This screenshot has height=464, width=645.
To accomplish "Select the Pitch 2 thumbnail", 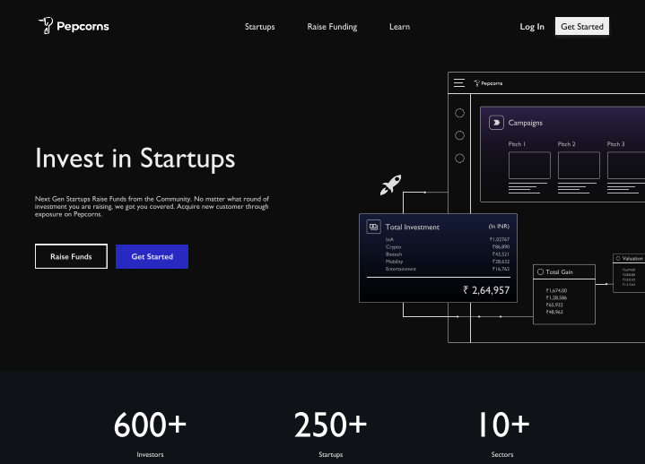I will pos(579,165).
